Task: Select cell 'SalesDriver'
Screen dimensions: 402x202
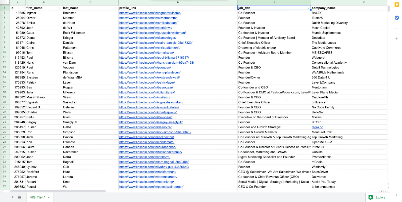Action: (x=349, y=172)
